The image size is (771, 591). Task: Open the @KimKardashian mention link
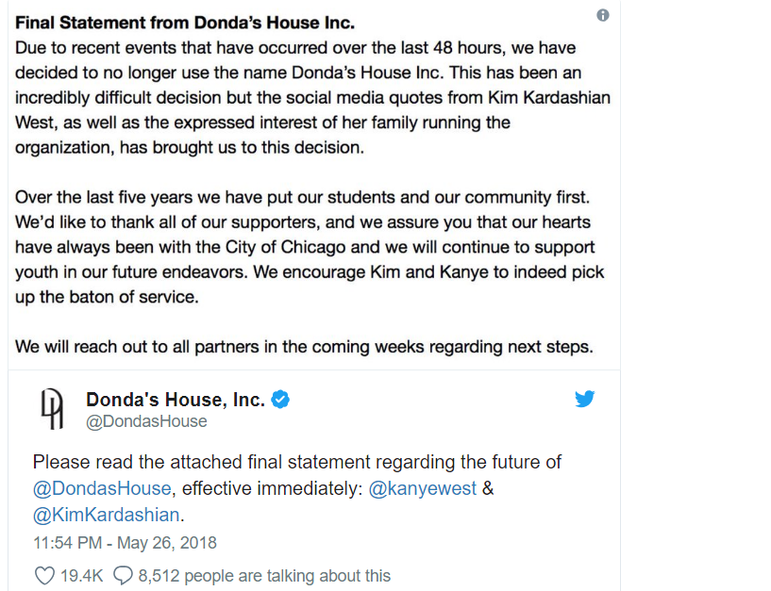(107, 515)
